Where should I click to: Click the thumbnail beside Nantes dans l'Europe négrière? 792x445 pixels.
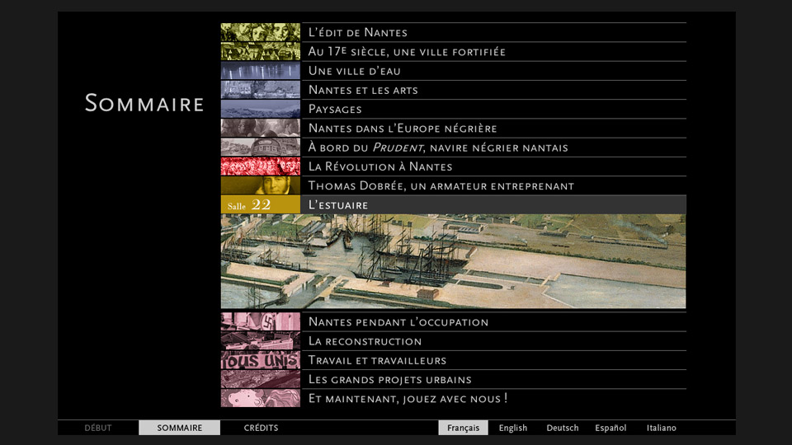click(261, 129)
